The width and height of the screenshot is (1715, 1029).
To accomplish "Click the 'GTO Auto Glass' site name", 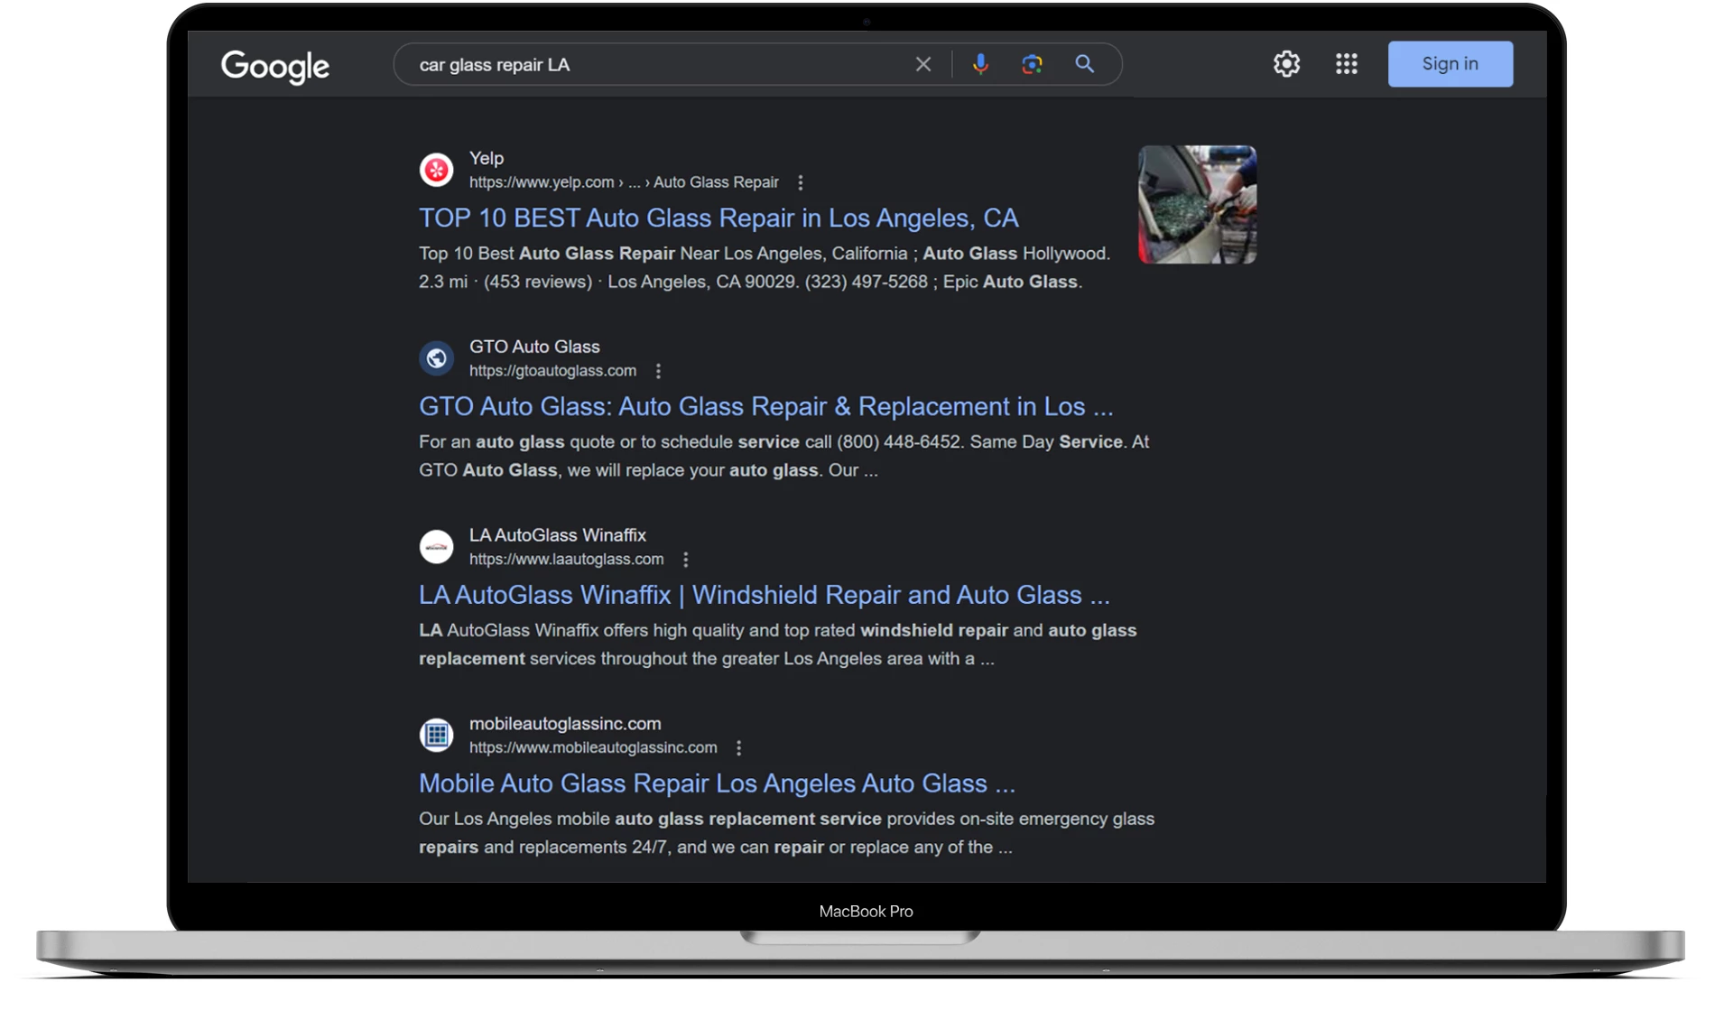I will (x=534, y=347).
